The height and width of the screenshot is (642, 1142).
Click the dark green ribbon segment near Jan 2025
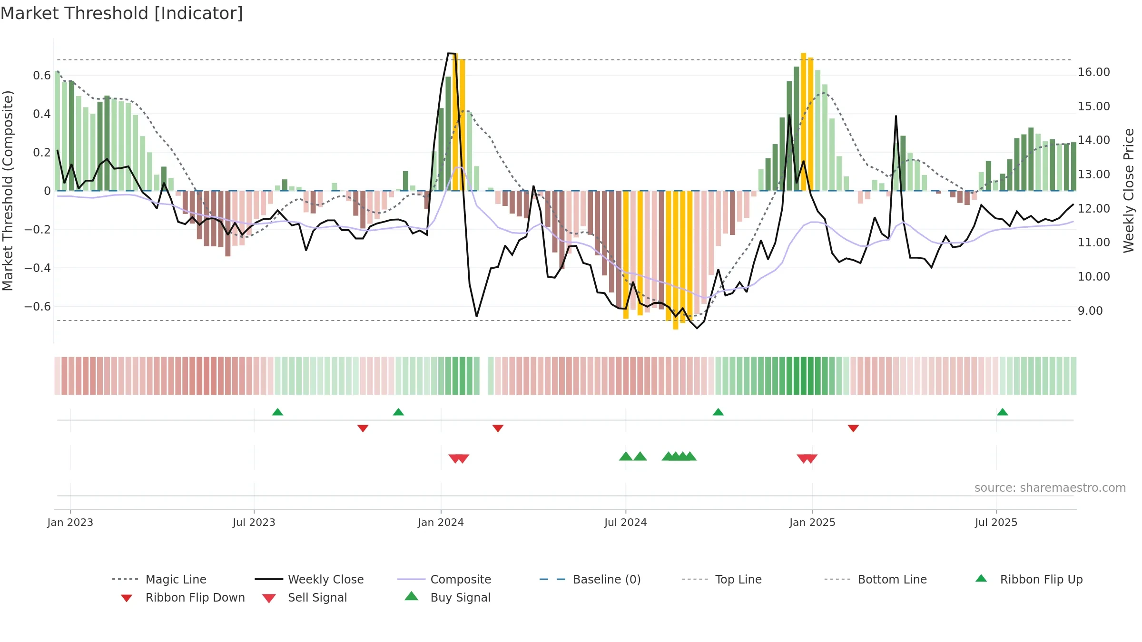coord(804,376)
